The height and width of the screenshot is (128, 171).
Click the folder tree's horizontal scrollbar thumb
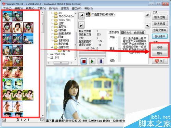click(61, 63)
